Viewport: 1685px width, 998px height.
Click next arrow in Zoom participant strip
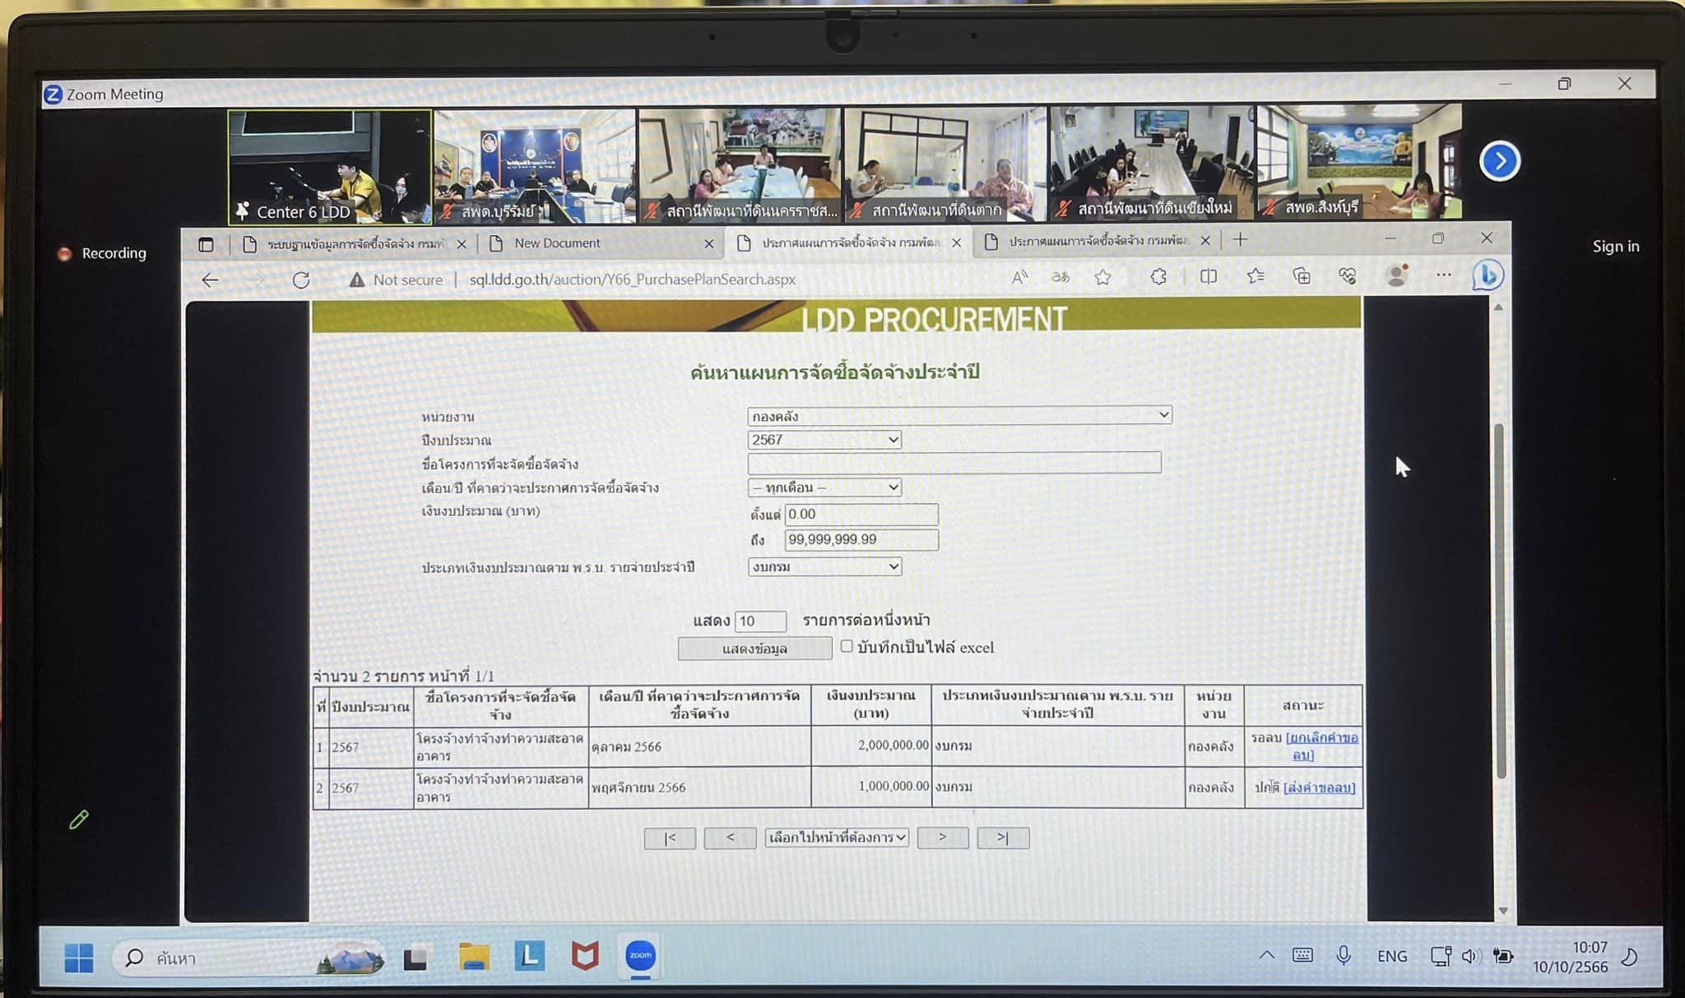point(1499,161)
